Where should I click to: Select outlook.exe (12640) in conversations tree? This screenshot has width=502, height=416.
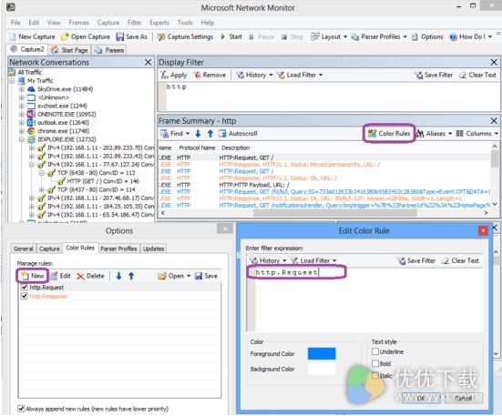[64, 123]
